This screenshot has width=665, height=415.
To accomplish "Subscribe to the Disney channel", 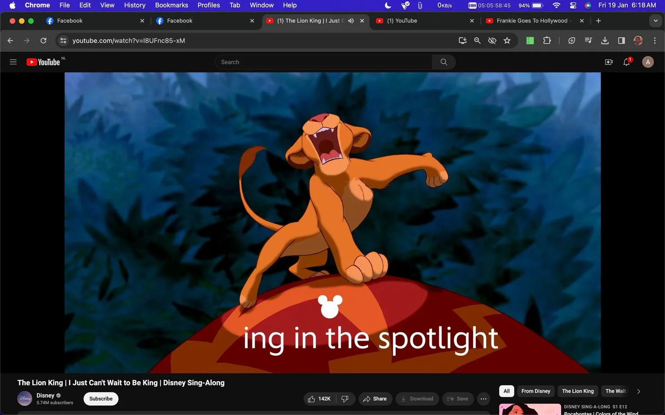I will 101,399.
